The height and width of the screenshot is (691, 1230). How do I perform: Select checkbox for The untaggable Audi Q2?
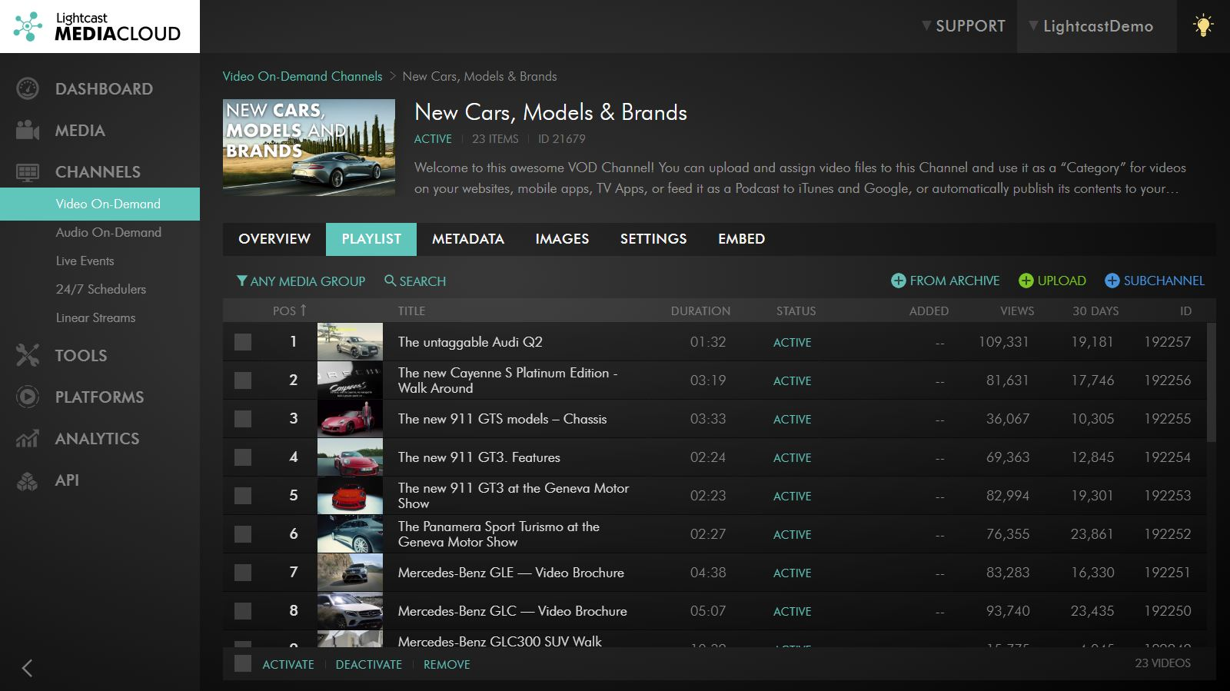point(243,342)
